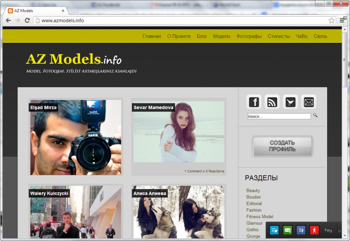Go to Главная in navigation
Viewport: 350px width, 241px height.
click(x=151, y=36)
